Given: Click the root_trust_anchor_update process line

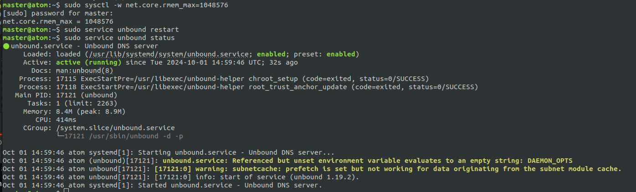Looking at the screenshot, I should tap(248, 87).
